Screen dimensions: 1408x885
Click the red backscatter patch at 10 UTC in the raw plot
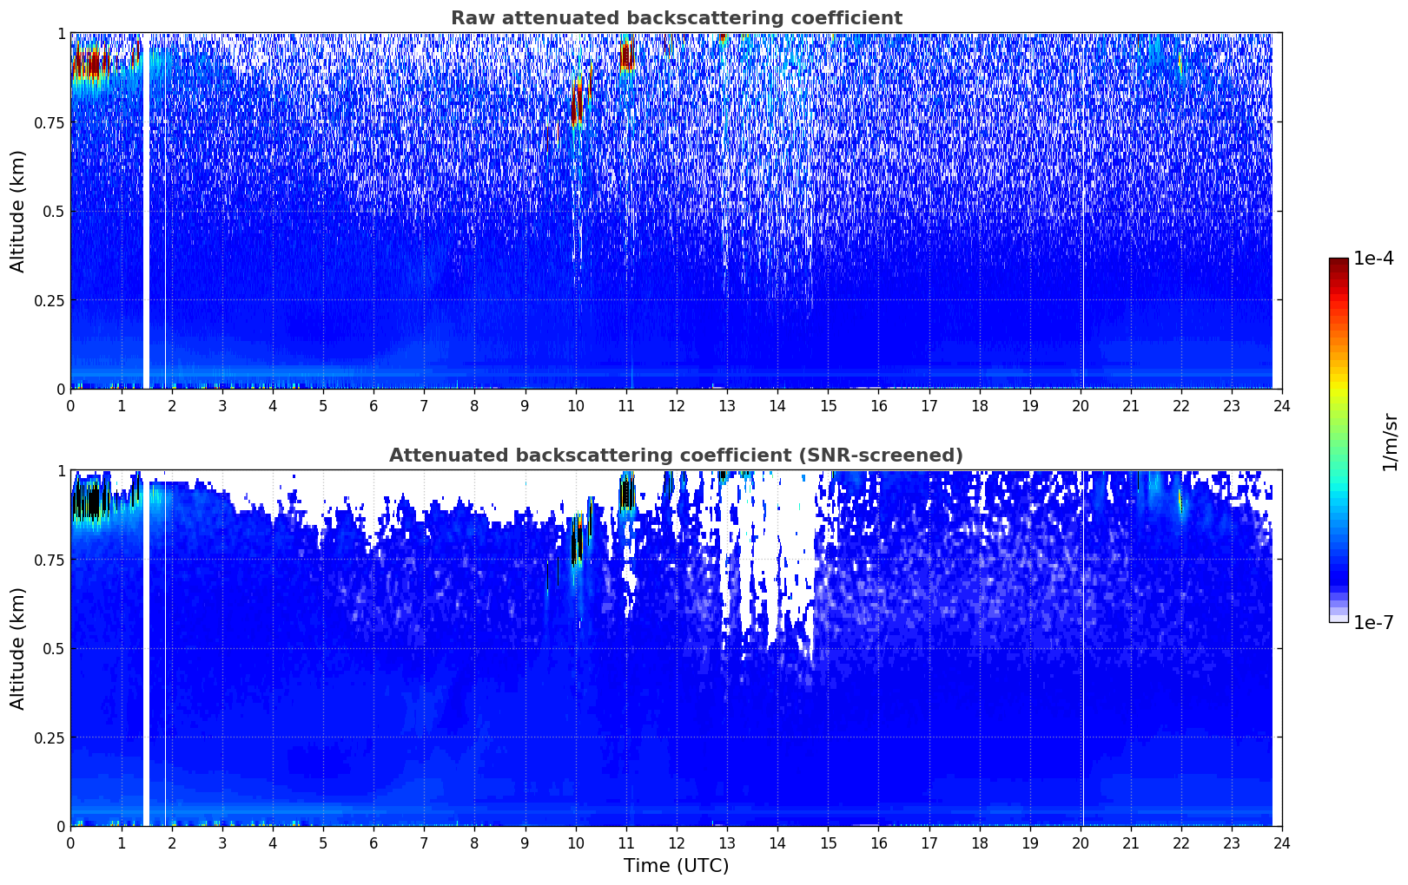click(576, 106)
